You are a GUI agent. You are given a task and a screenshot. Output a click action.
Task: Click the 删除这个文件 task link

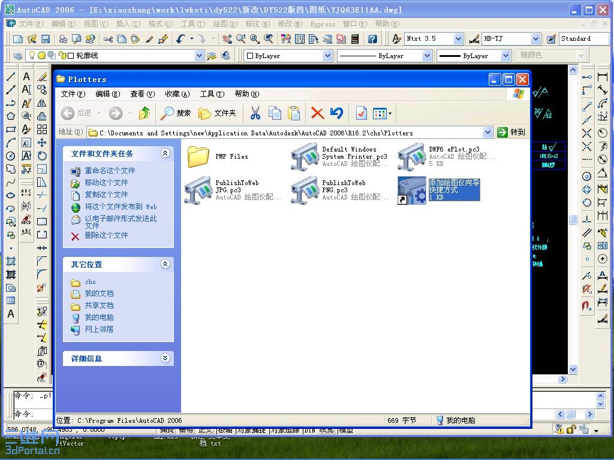[x=106, y=235]
